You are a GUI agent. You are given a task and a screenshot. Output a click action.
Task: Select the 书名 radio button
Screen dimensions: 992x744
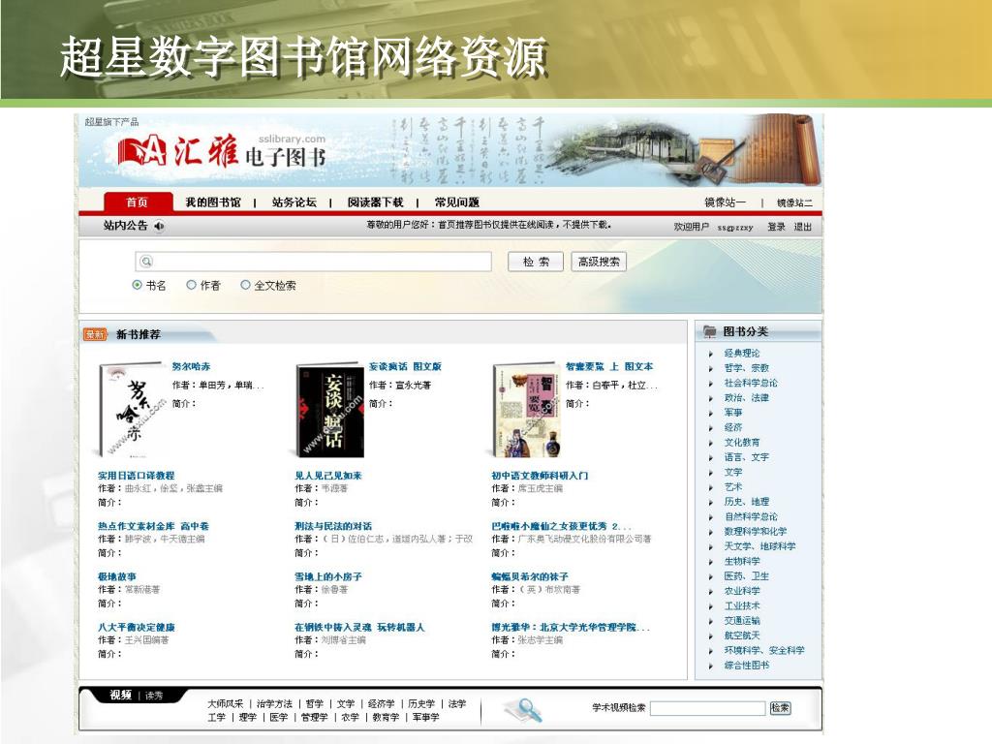click(137, 285)
